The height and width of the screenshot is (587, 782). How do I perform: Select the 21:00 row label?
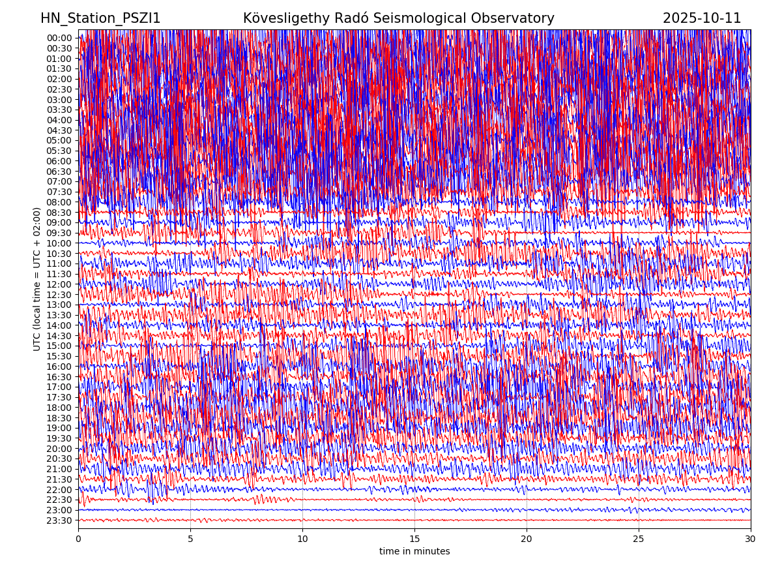coord(59,469)
